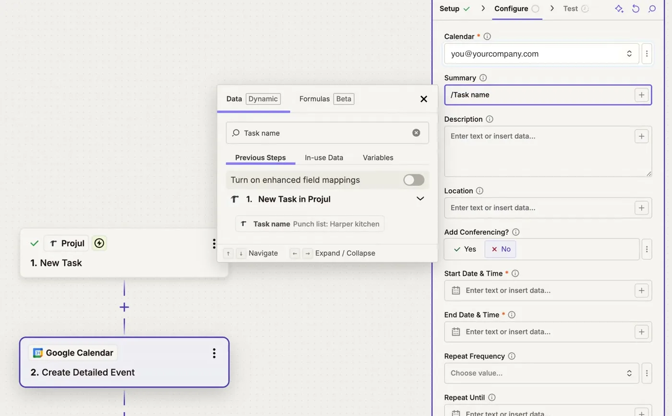Toggle enhanced field mappings switch
The width and height of the screenshot is (672, 416).
(414, 180)
